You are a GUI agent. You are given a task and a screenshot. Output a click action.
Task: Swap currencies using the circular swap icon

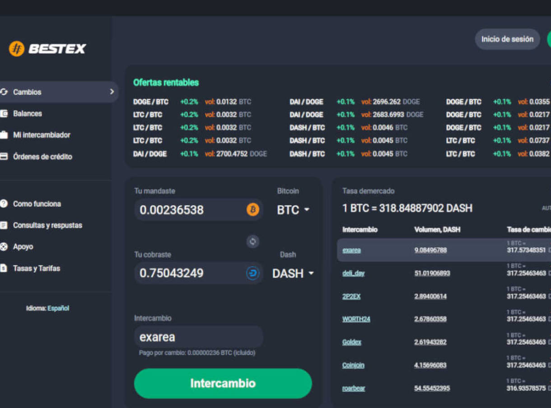pos(252,242)
